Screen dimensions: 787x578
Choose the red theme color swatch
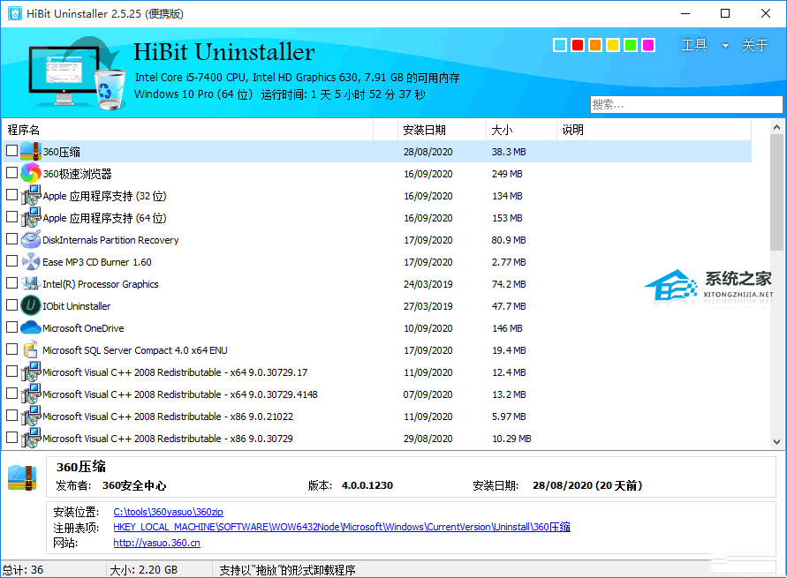click(x=578, y=45)
